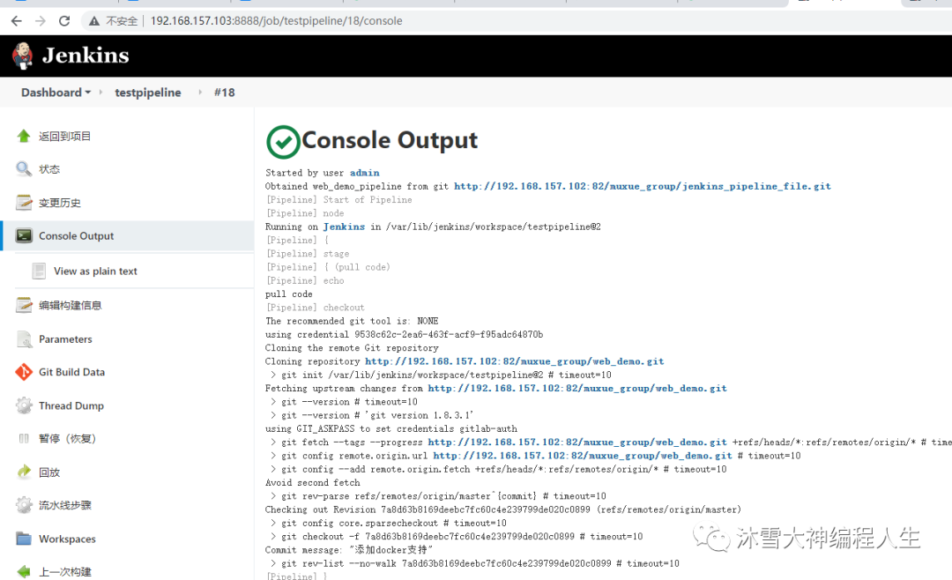Click the magnifier 状态 icon

pyautogui.click(x=24, y=169)
